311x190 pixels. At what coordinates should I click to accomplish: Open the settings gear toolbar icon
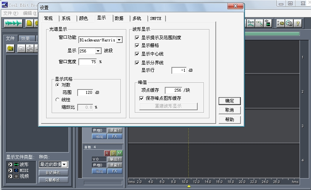(x=281, y=23)
